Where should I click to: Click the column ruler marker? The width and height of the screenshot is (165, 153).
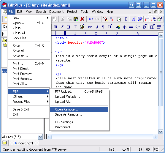[x=65, y=33]
